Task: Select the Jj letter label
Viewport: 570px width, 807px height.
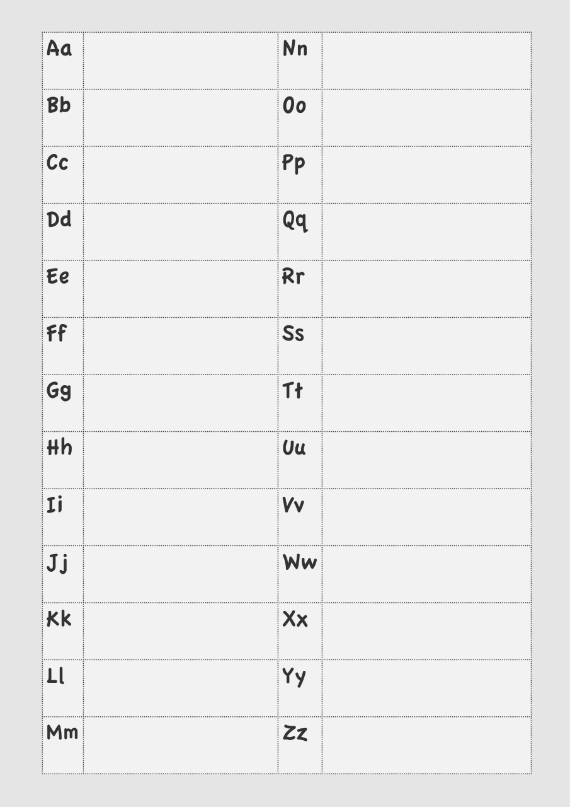Action: [x=57, y=563]
